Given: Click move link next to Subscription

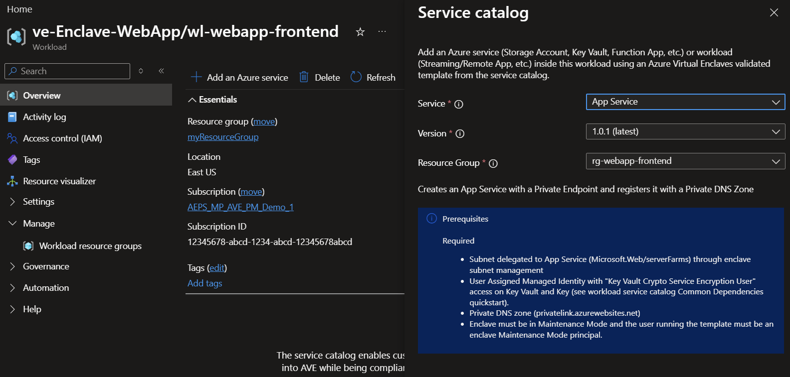Looking at the screenshot, I should tap(251, 192).
